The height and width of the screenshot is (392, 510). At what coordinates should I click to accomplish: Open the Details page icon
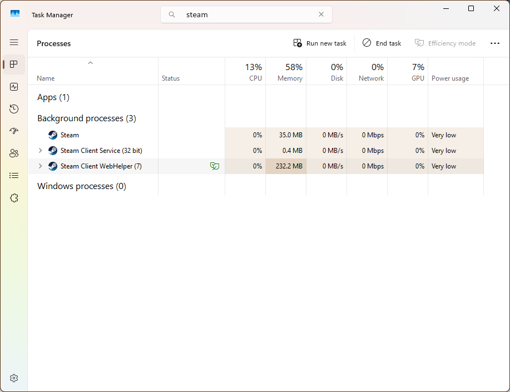tap(14, 176)
